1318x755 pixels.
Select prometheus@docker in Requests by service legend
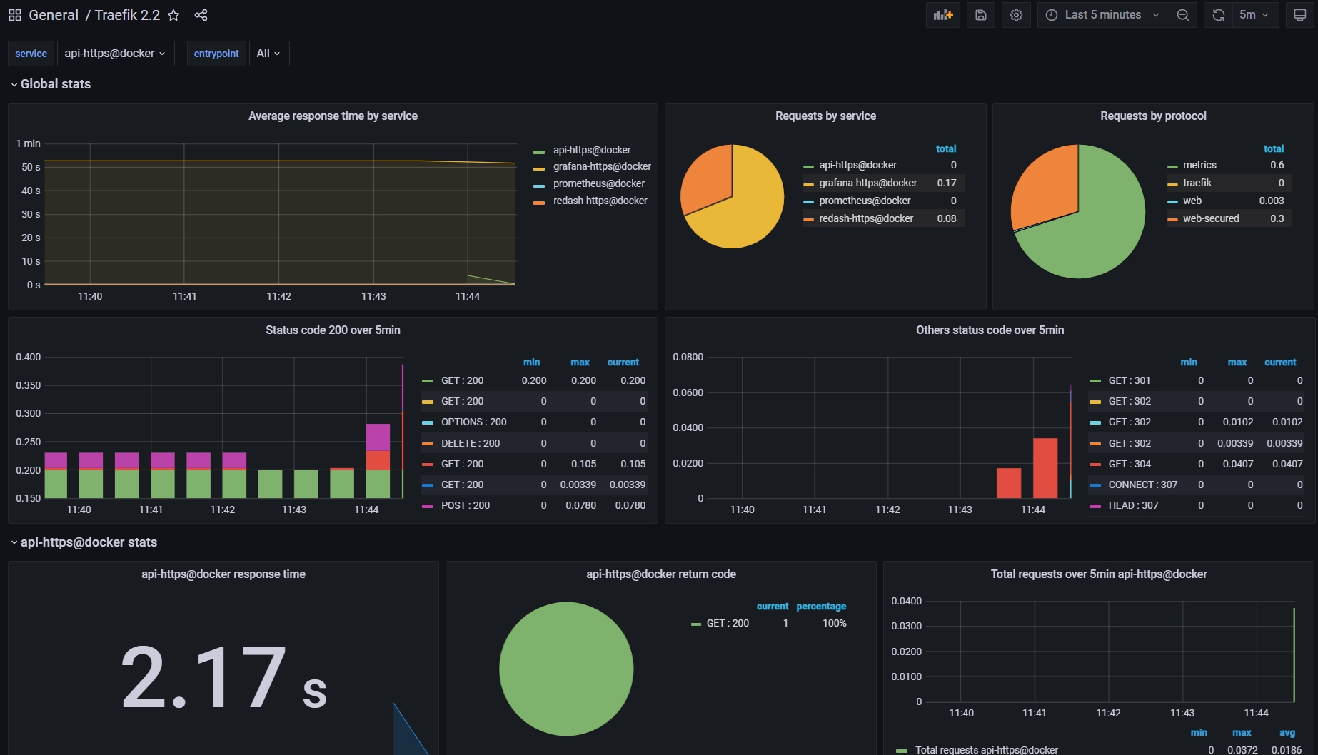tap(864, 201)
